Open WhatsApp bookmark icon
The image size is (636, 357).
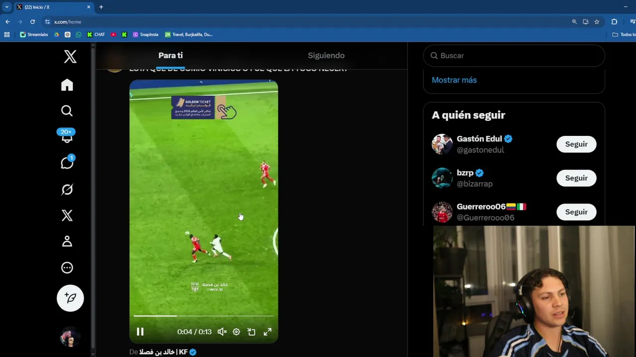(79, 35)
